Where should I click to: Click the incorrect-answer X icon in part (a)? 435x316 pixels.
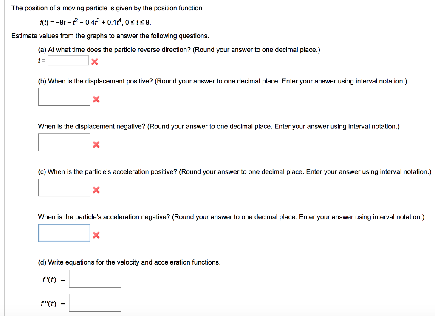(94, 62)
